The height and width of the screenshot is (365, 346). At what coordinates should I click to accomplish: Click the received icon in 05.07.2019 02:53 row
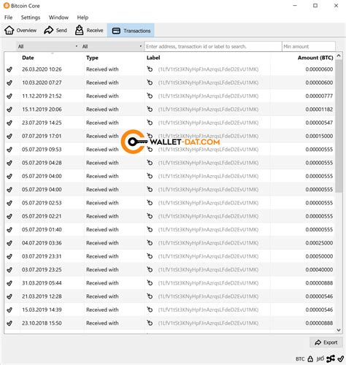coord(150,203)
